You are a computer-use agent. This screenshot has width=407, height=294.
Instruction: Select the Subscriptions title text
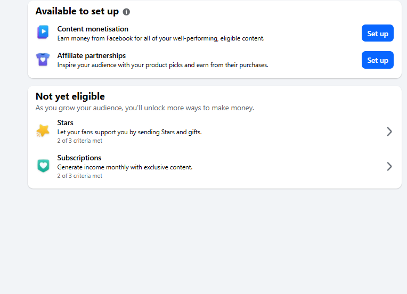click(79, 158)
